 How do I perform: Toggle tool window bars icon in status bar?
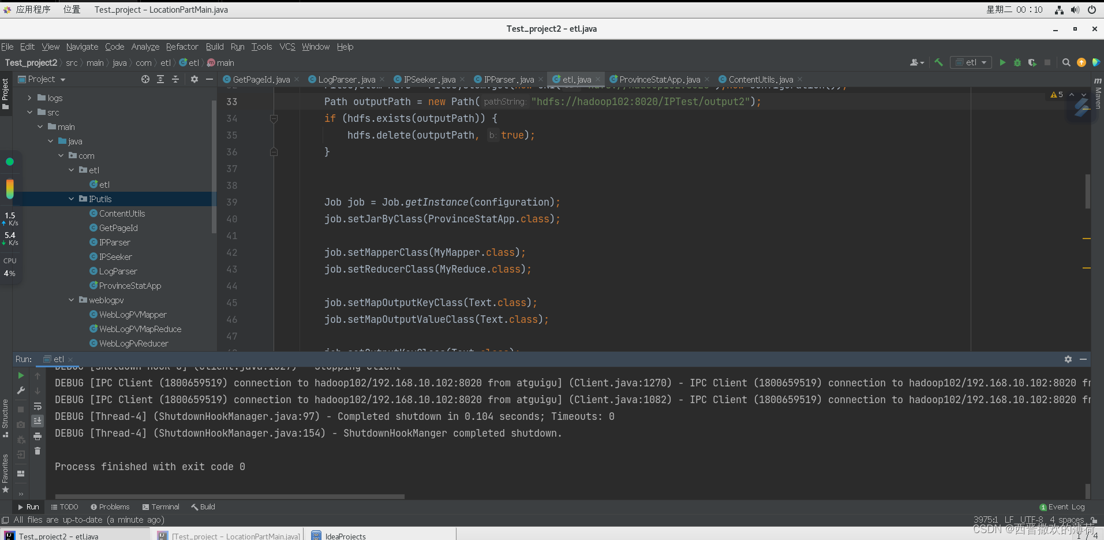pyautogui.click(x=5, y=520)
